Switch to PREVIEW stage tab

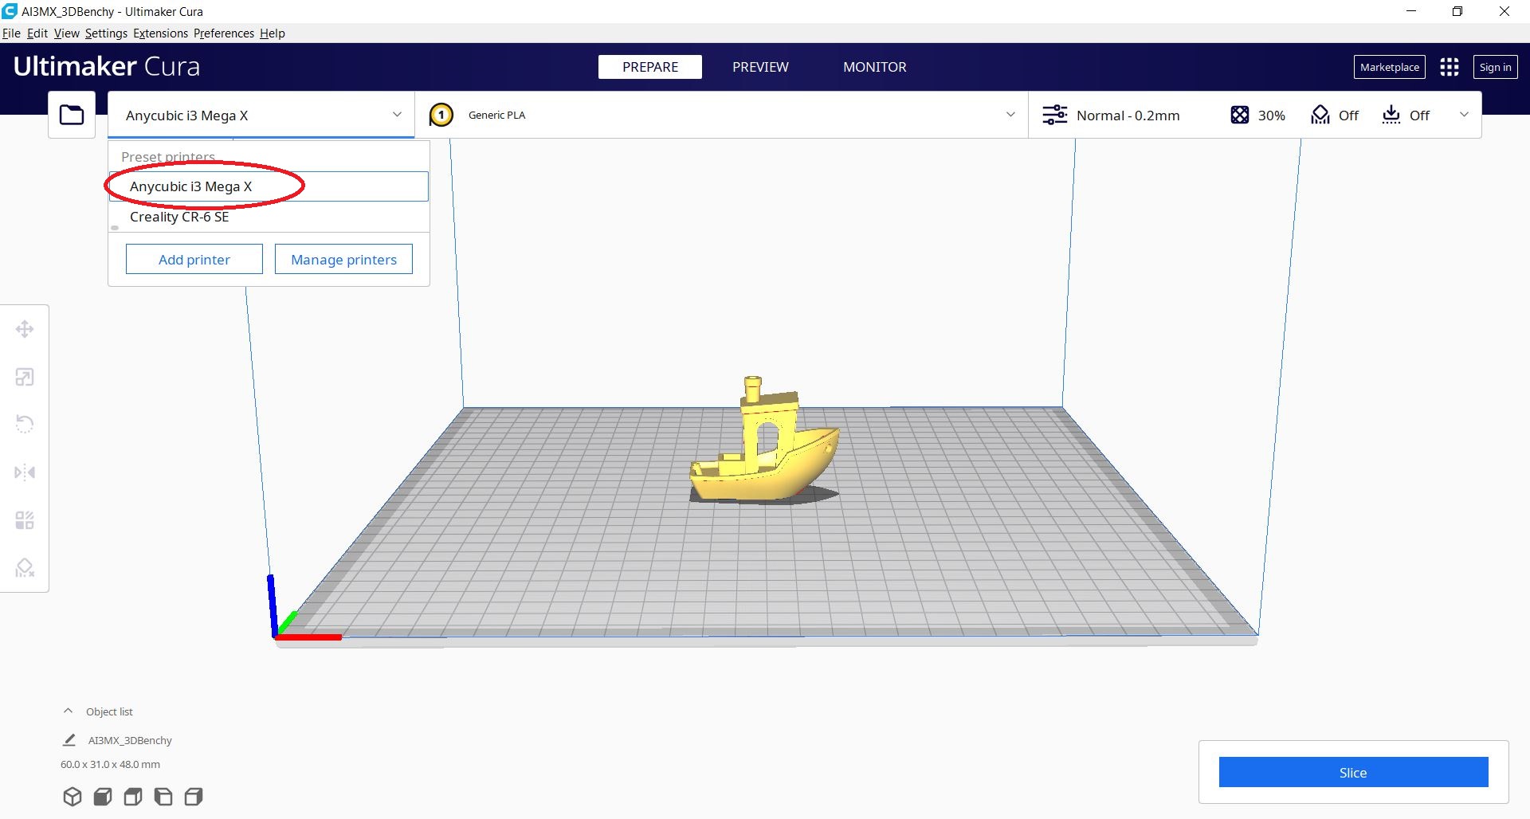pos(760,67)
